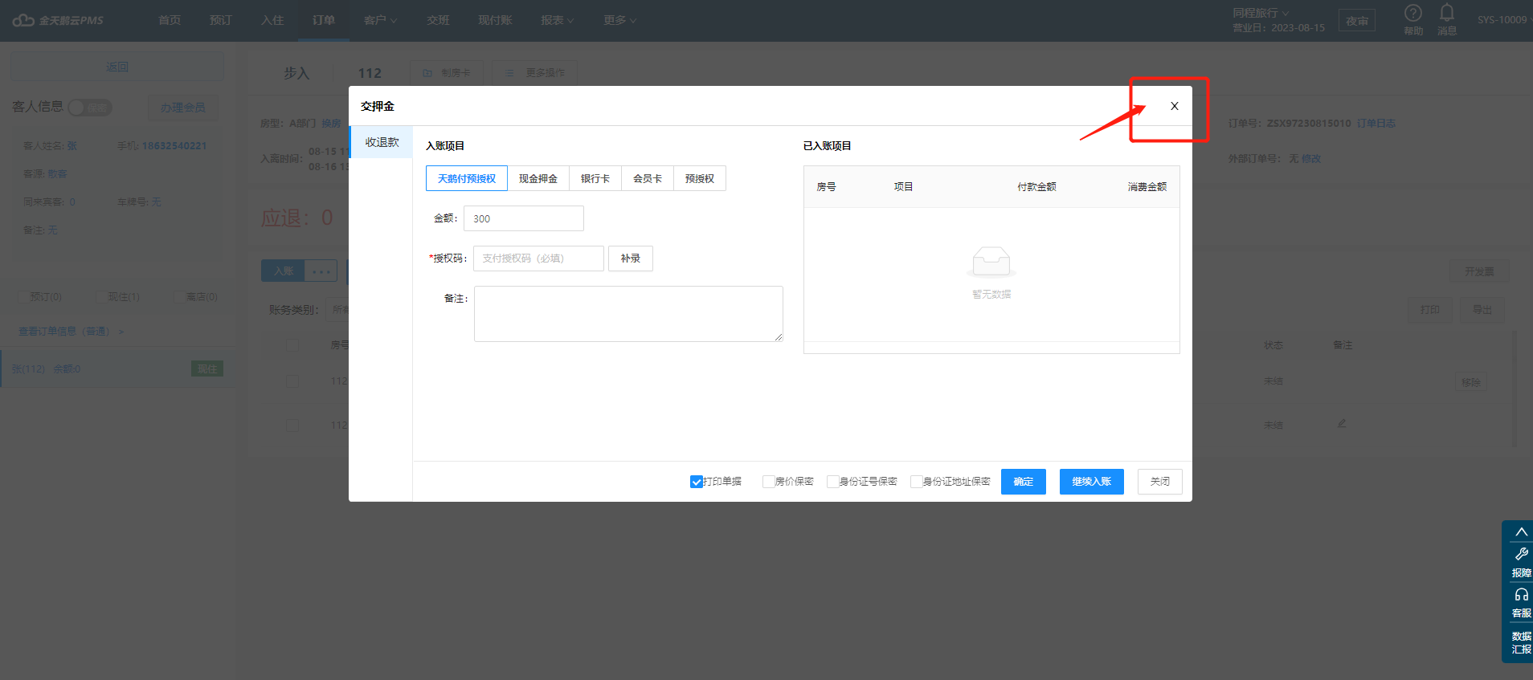Click the 打印 button in background page

click(x=1430, y=310)
